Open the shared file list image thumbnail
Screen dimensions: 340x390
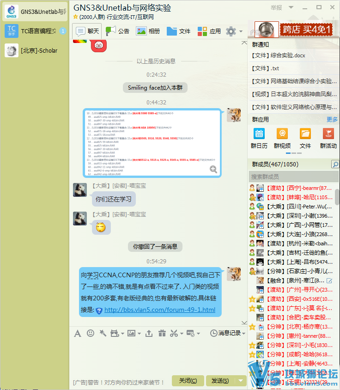pos(152,143)
